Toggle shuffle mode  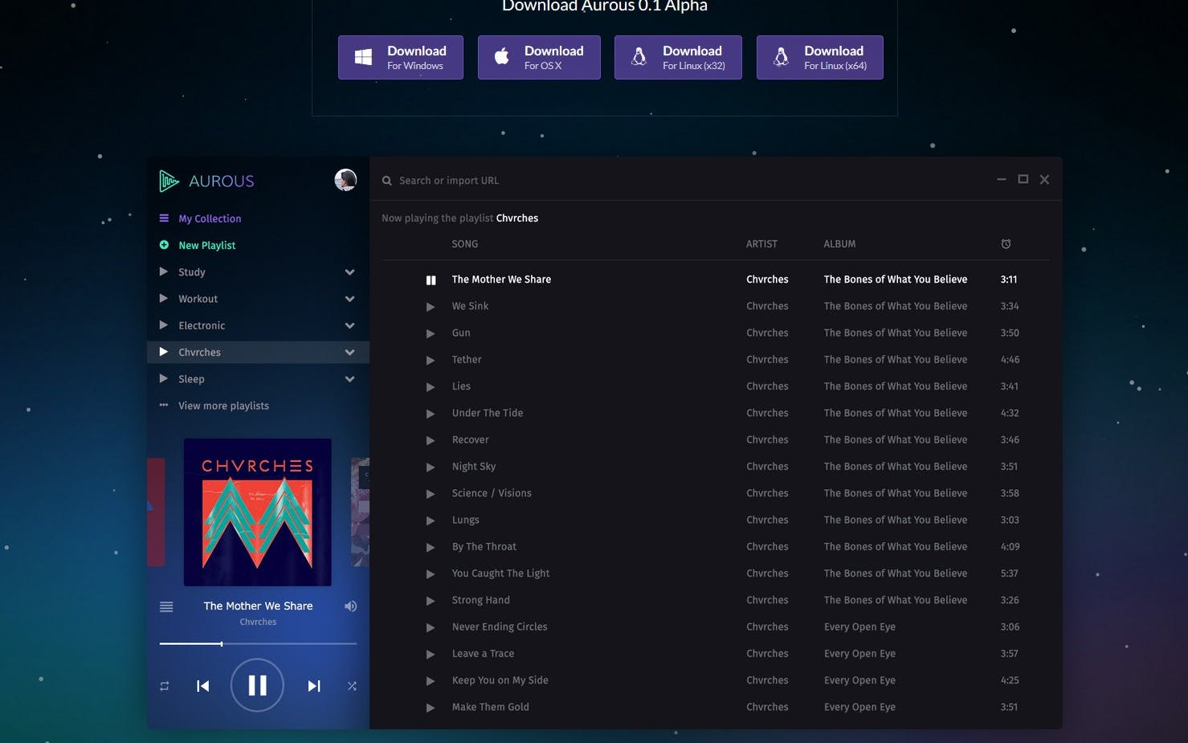click(352, 686)
